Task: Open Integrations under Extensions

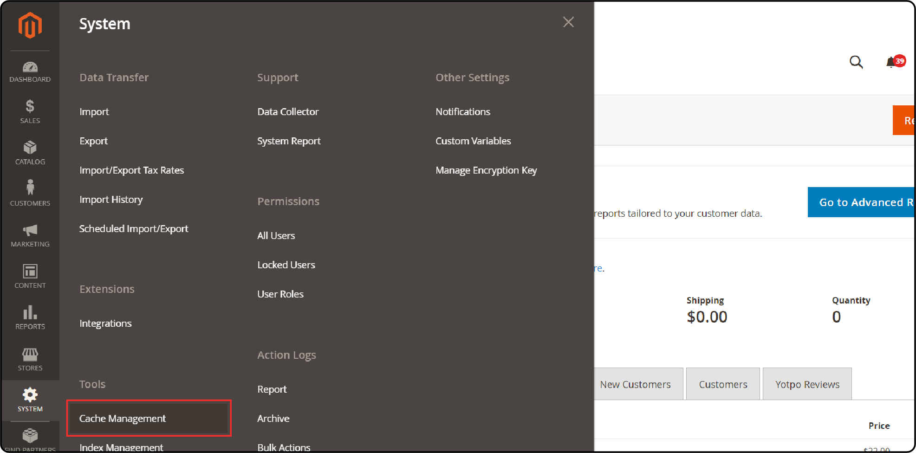Action: 105,324
